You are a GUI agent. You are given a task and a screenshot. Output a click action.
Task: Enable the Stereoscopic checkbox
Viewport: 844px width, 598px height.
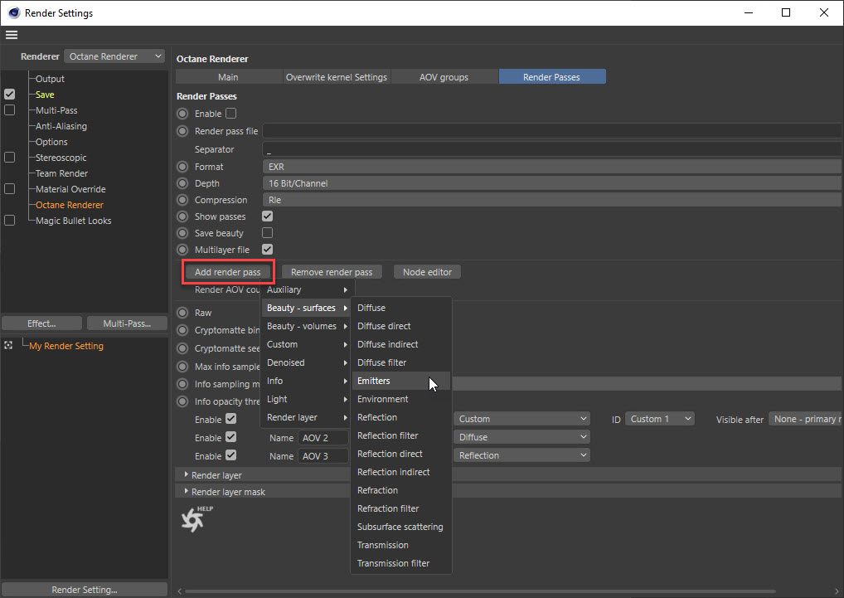10,157
